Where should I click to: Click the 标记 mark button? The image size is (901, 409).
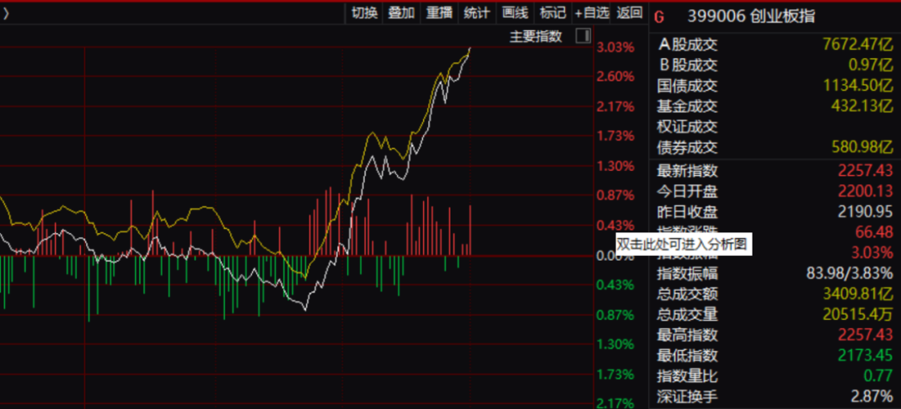553,12
